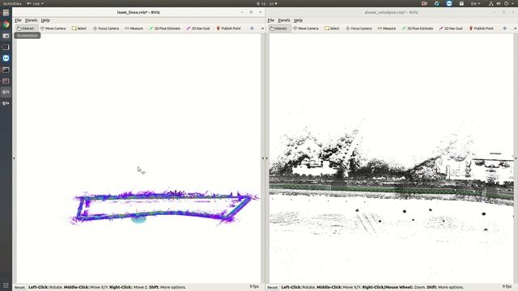Open system power menu in top bar
This screenshot has height=291, width=518.
tap(509, 3)
